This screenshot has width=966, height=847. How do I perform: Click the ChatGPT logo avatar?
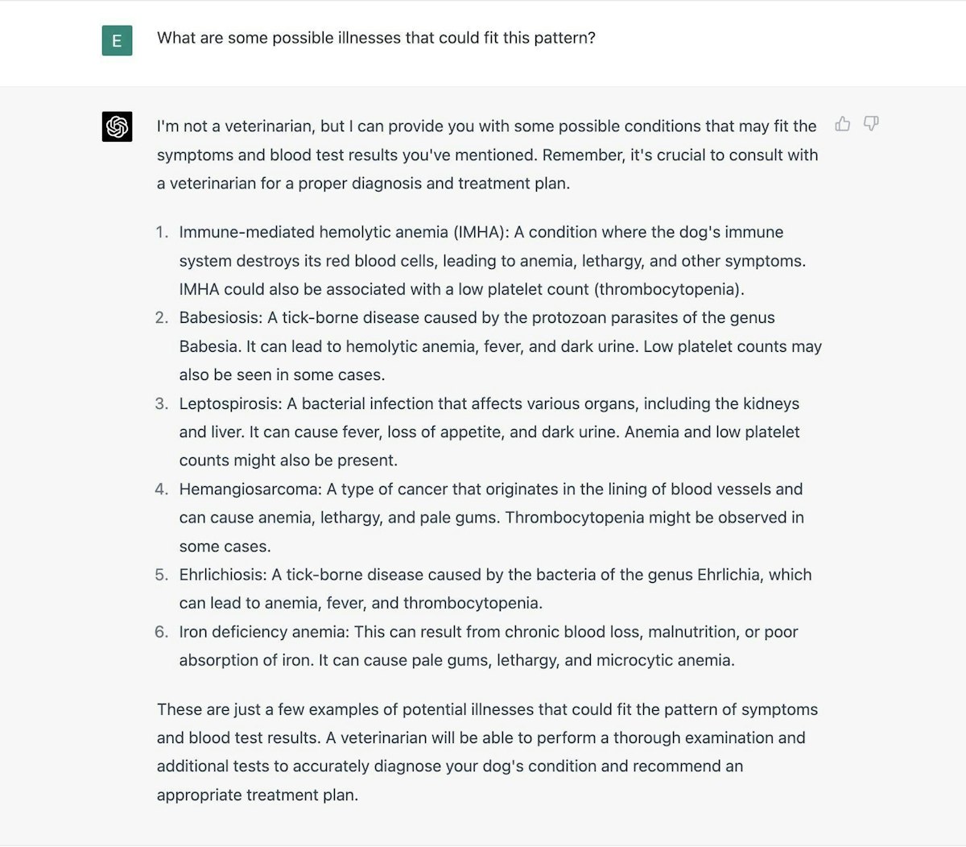pyautogui.click(x=118, y=126)
